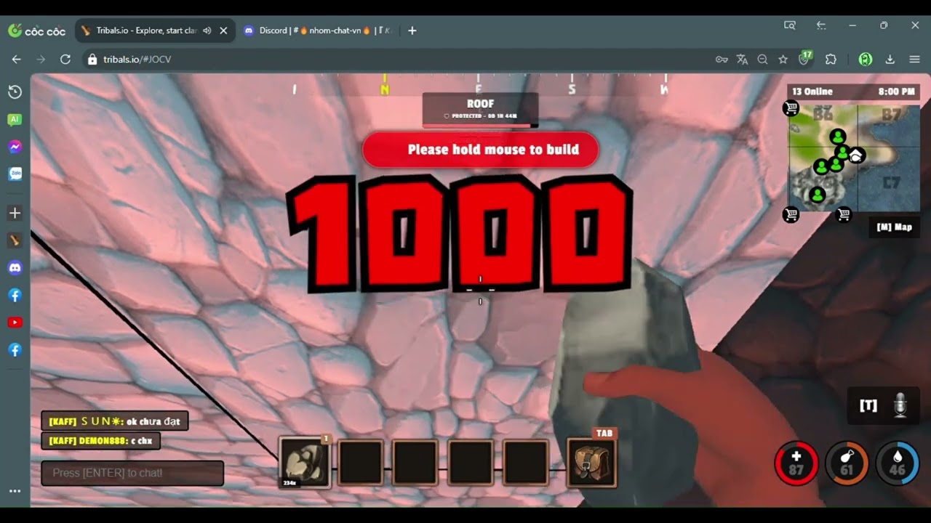Open saved passwords key icon

(x=722, y=60)
